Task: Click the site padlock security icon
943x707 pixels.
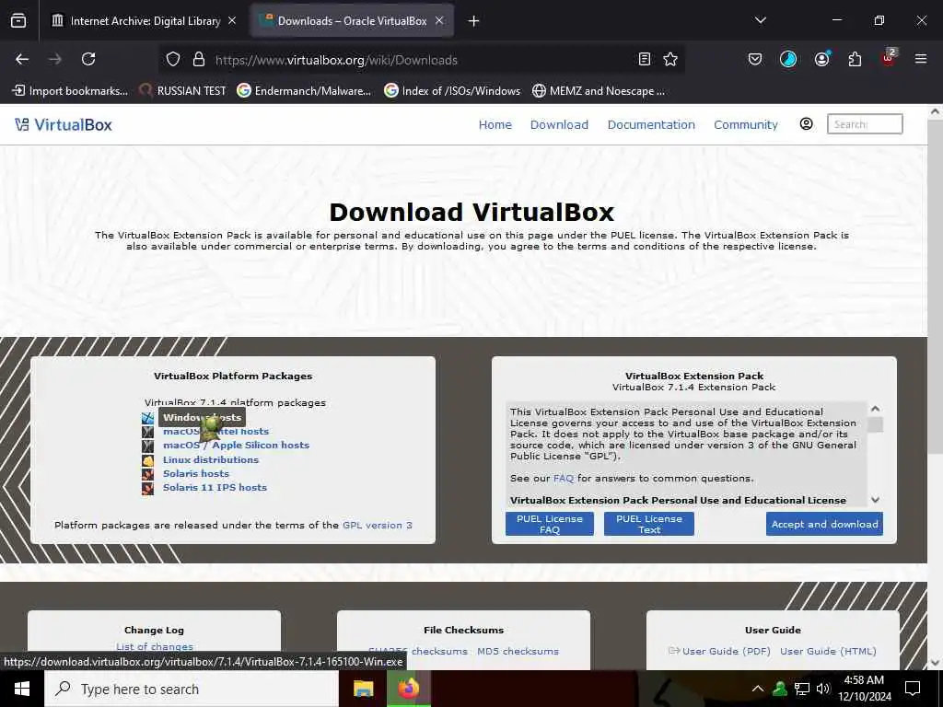Action: pos(199,60)
